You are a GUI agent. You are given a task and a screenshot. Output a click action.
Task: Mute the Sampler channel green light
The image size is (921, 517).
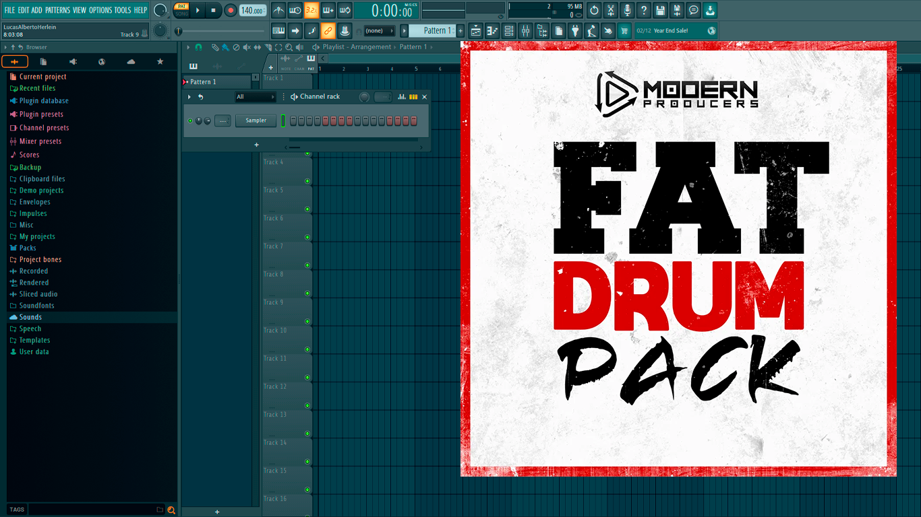[190, 120]
